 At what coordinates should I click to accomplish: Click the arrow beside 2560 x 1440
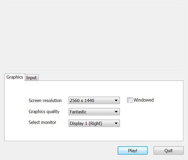(x=116, y=100)
